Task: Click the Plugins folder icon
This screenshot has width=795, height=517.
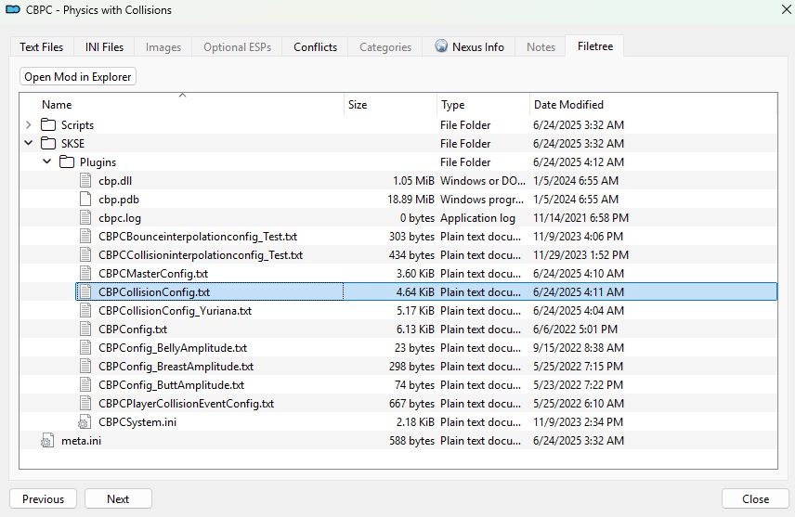Action: pyautogui.click(x=67, y=162)
